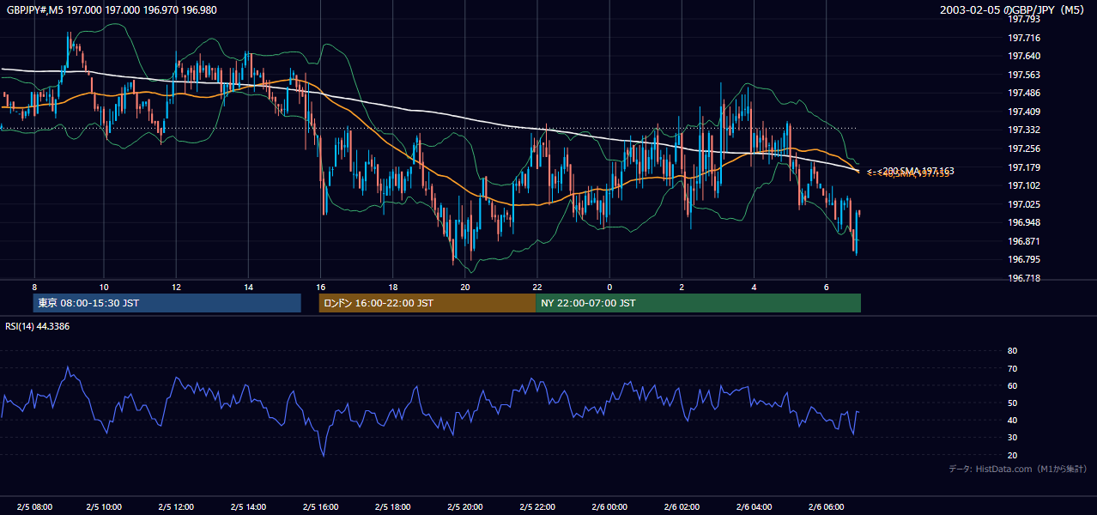Click price axis label 197.102
This screenshot has height=515, width=1097.
coord(1023,185)
